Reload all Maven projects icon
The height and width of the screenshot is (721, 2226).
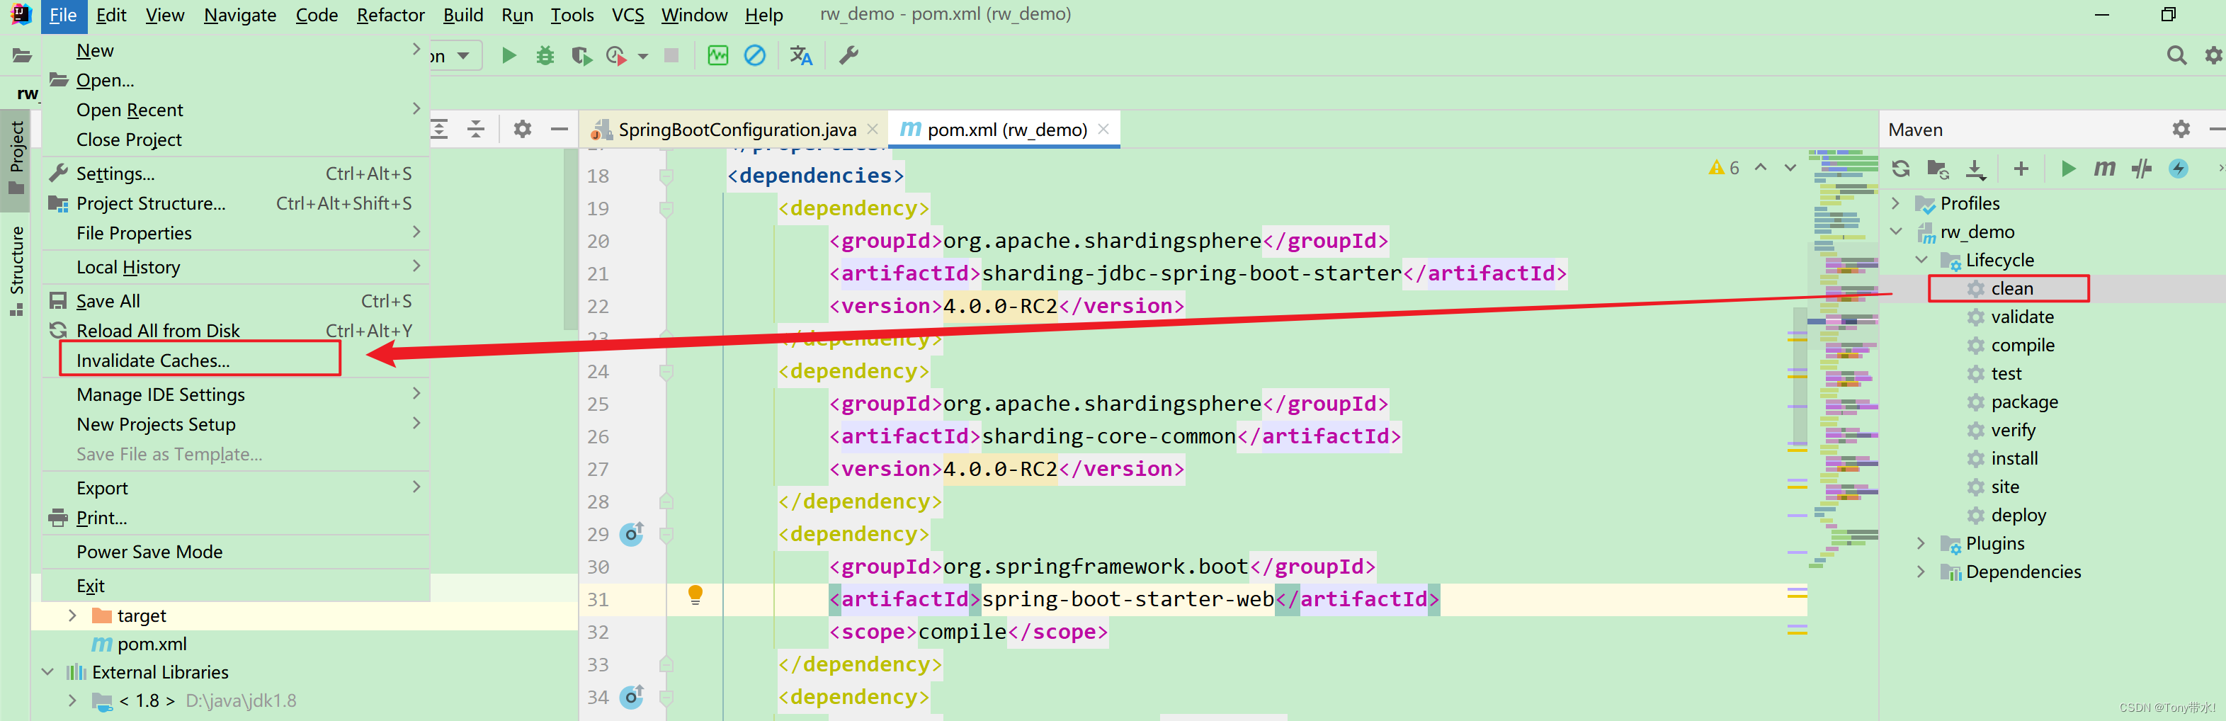(1900, 169)
